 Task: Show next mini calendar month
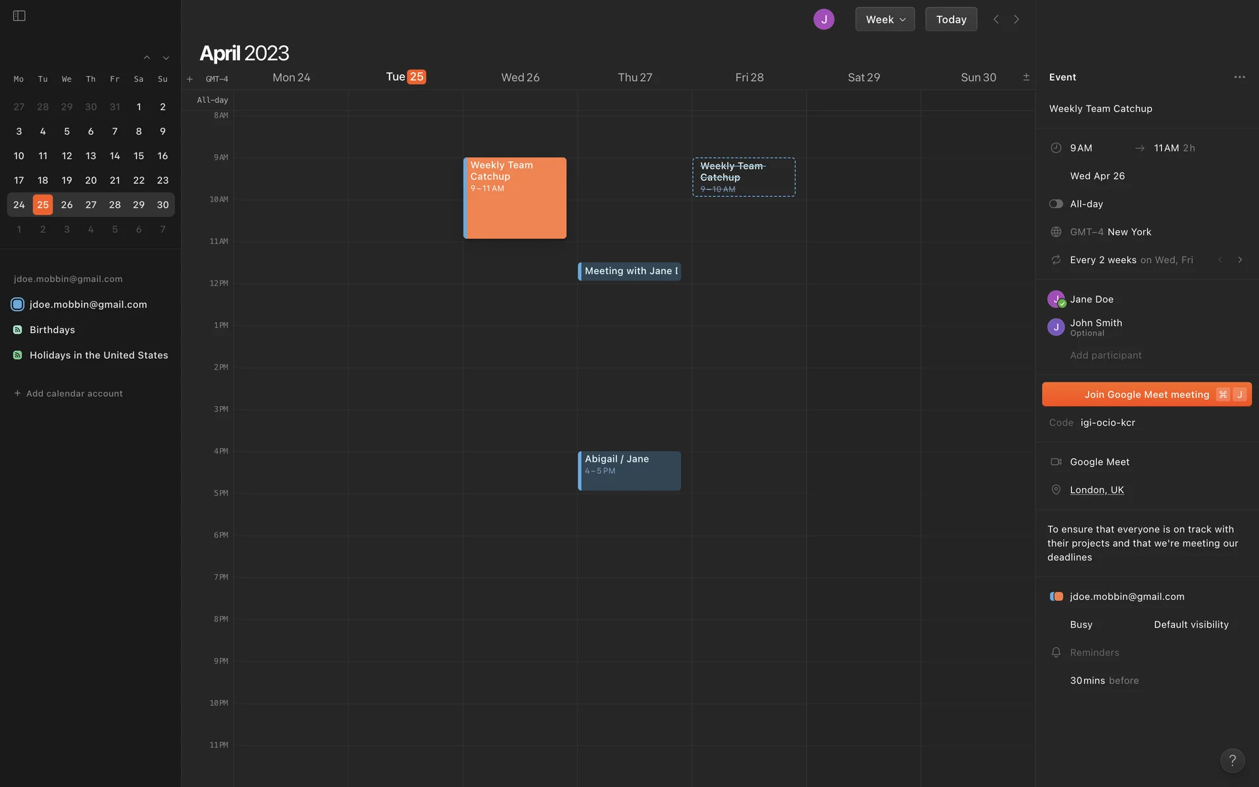click(x=166, y=58)
